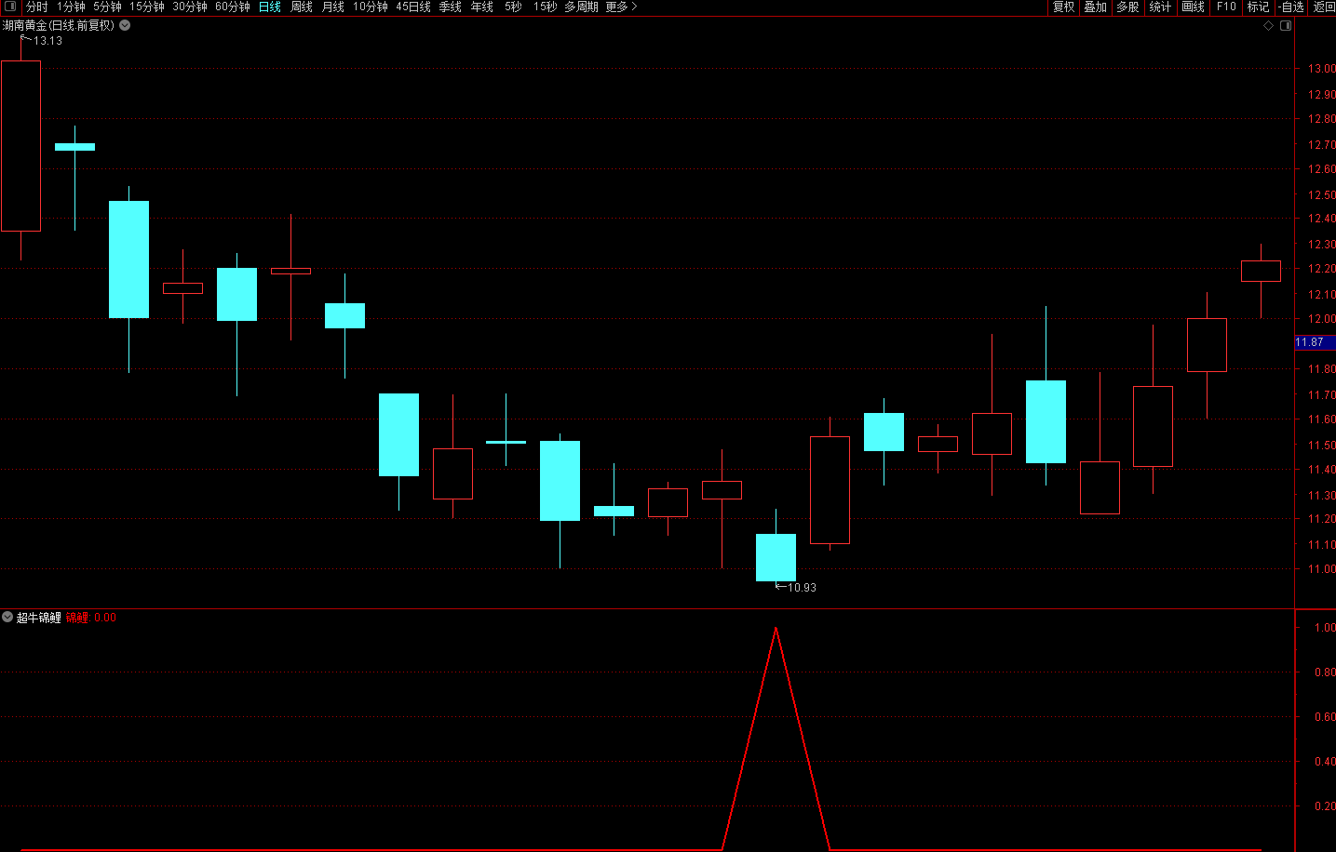Screen dimensions: 1336x852
Task: Click the 11.87 current price marker
Action: coord(1315,342)
